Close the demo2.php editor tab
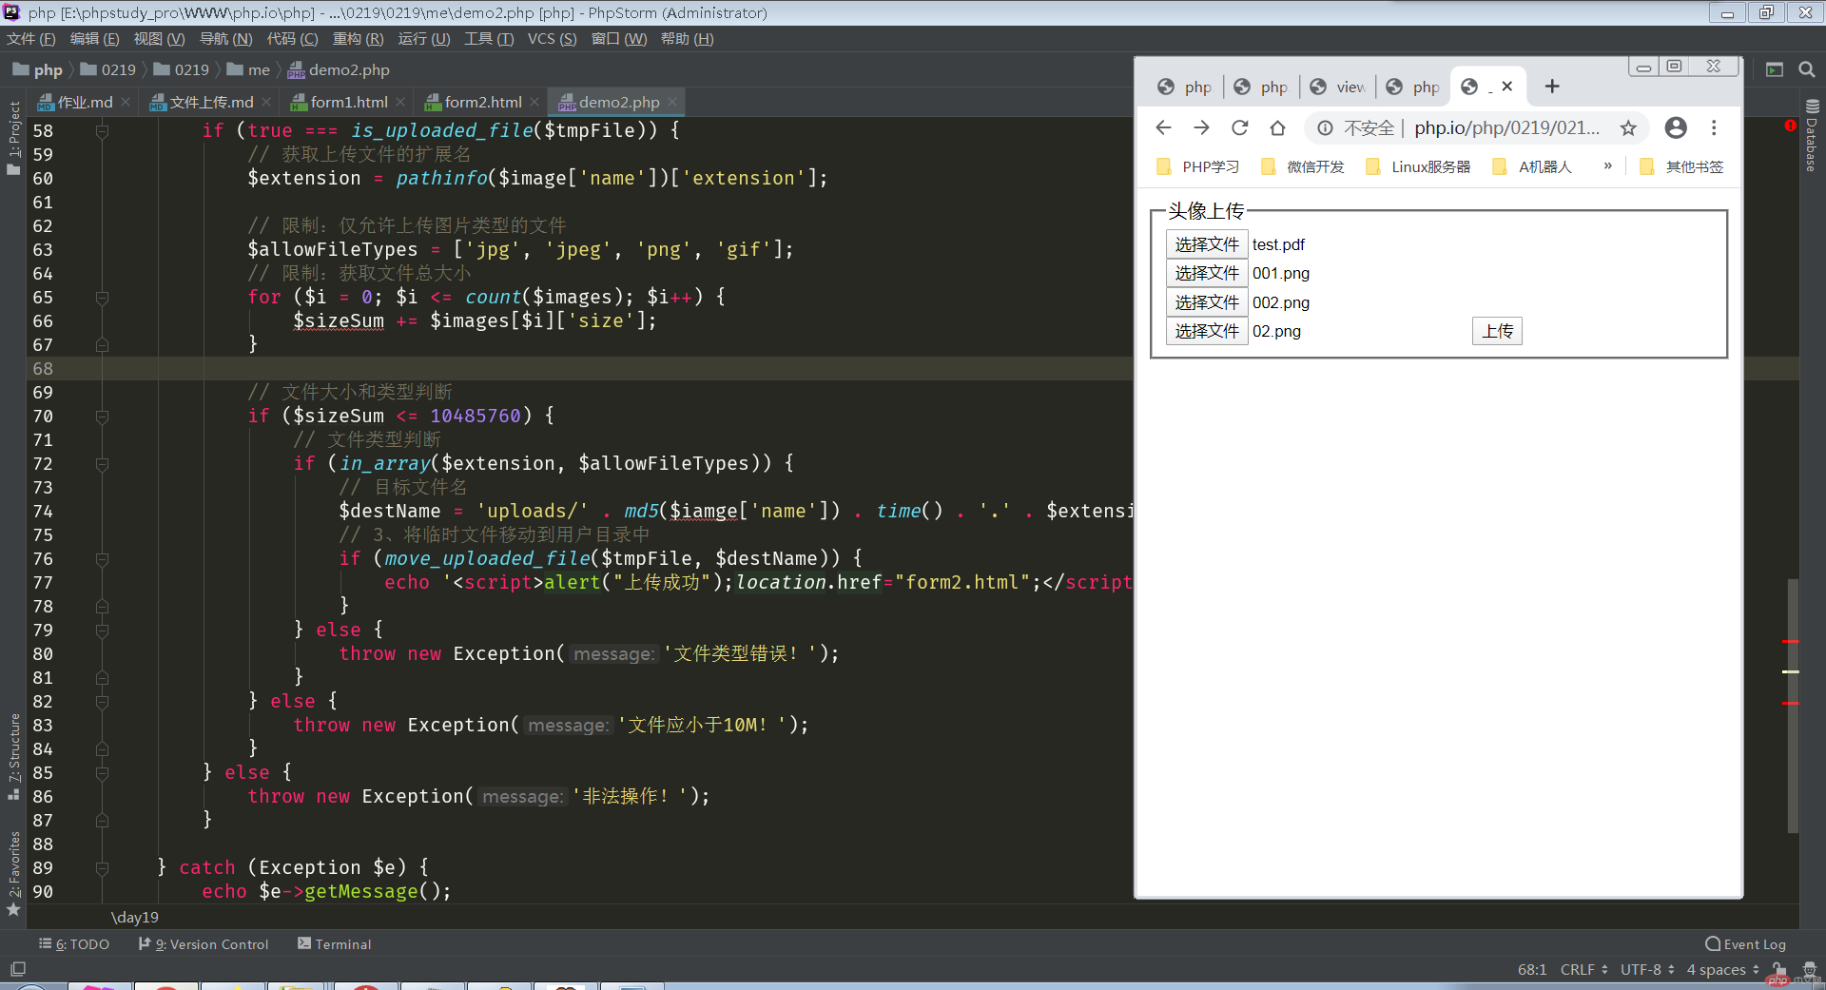This screenshot has height=990, width=1826. point(673,102)
